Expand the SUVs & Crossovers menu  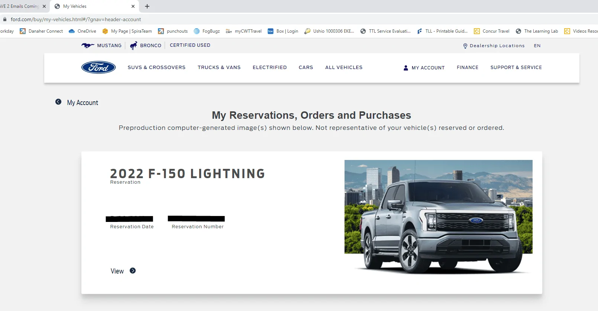(156, 67)
